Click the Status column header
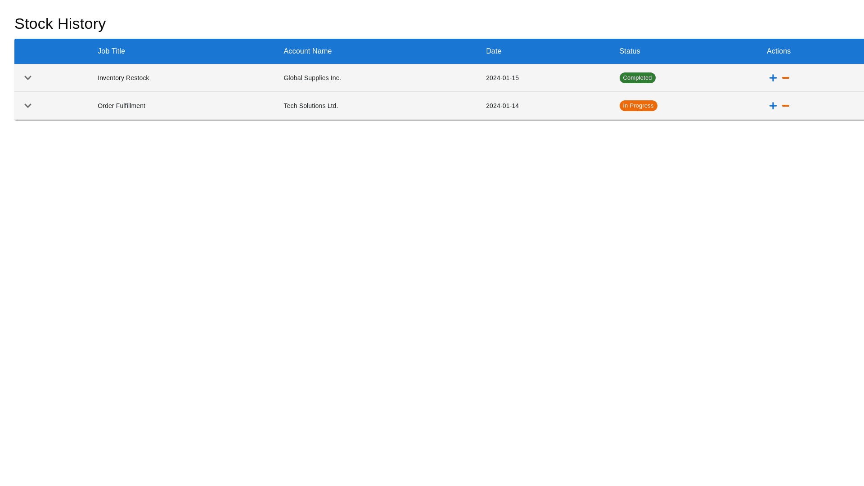The width and height of the screenshot is (864, 486). 629,51
